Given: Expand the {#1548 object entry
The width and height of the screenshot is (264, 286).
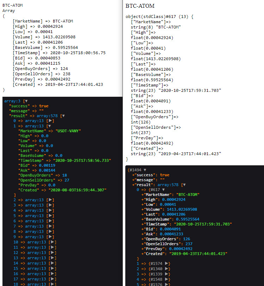Looking at the screenshot, I should 167,279.
